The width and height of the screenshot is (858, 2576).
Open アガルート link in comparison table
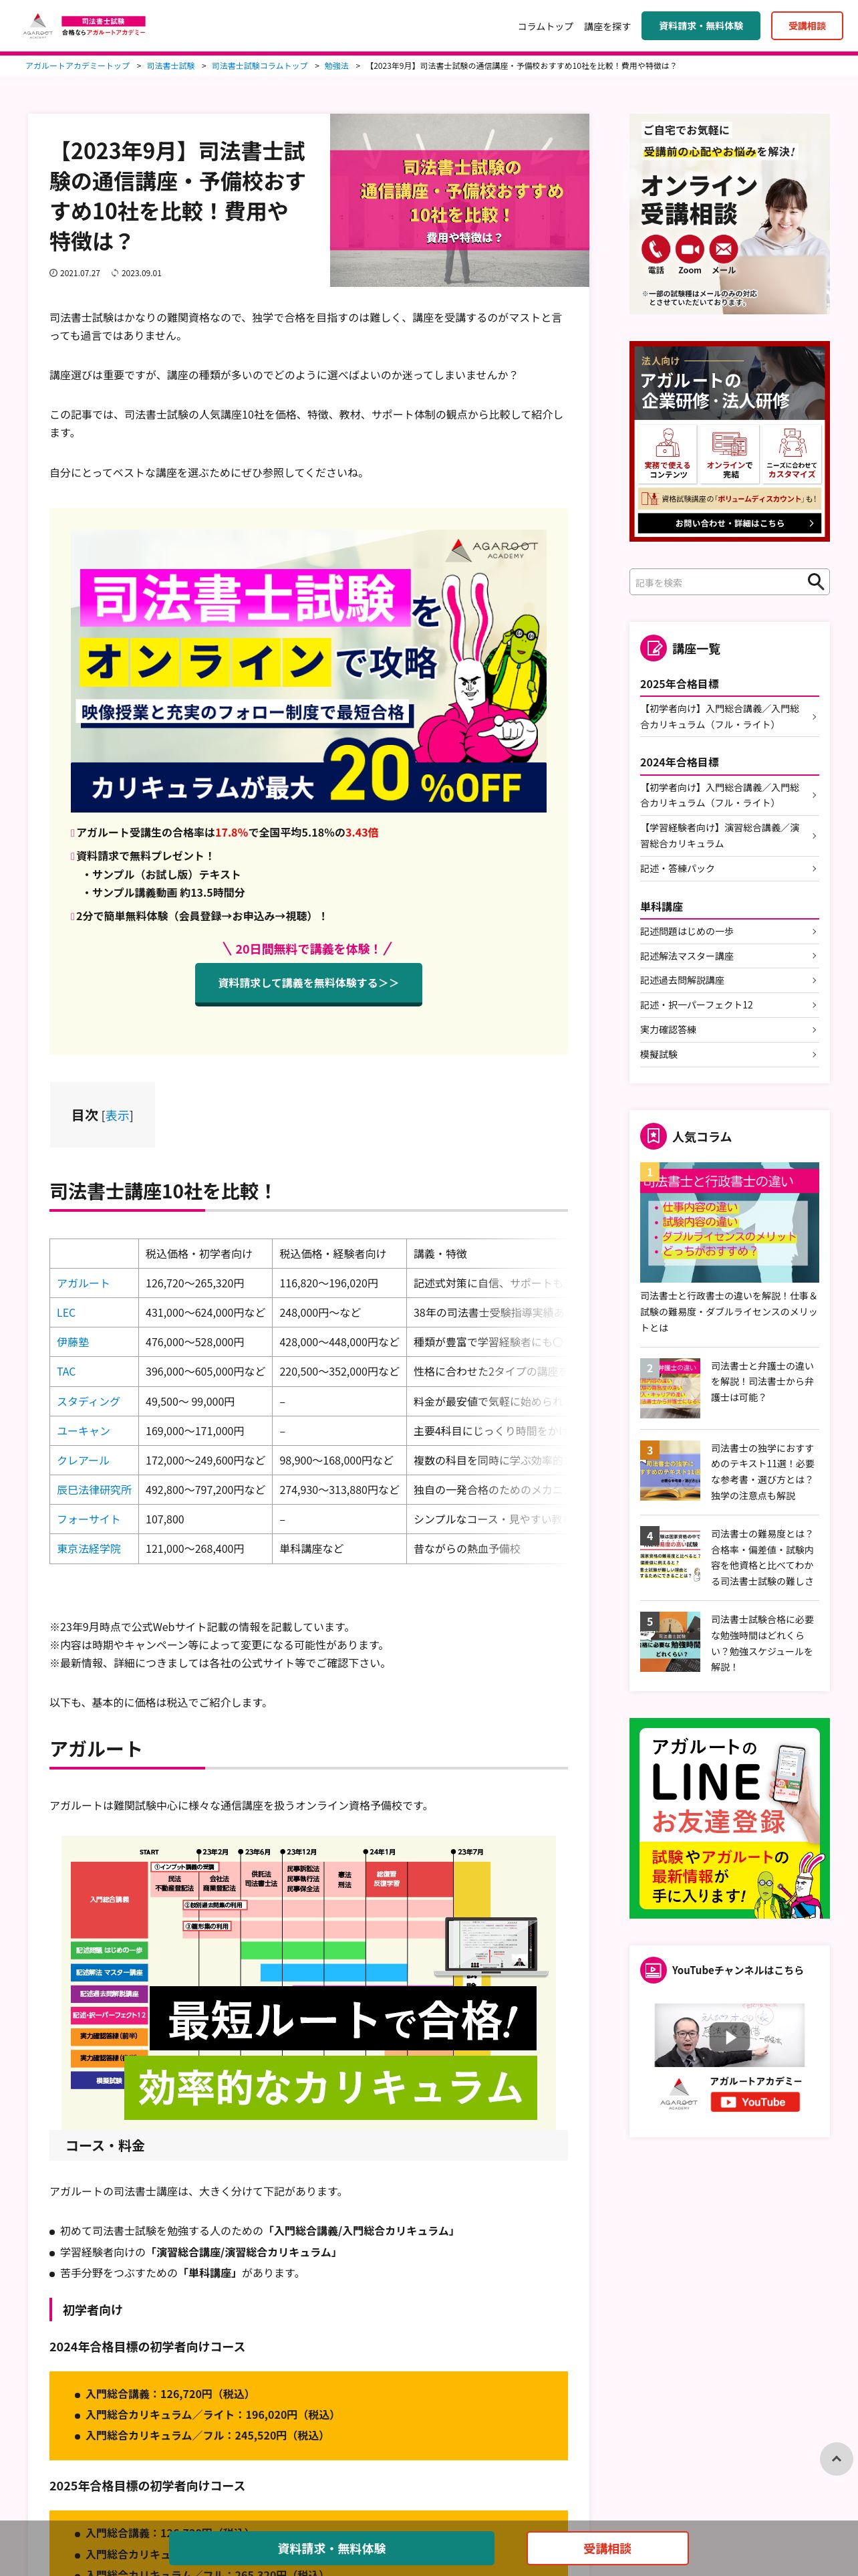(83, 1283)
